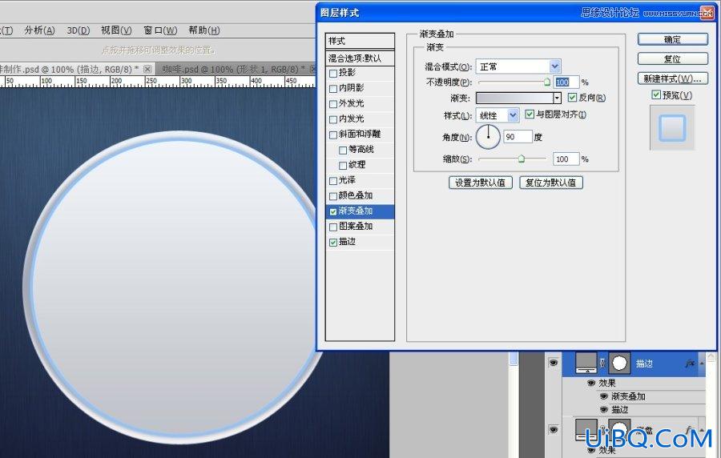Viewport: 721px width, 458px height.
Task: Enable the 颜色叠加 color overlay checkbox
Action: (x=333, y=196)
